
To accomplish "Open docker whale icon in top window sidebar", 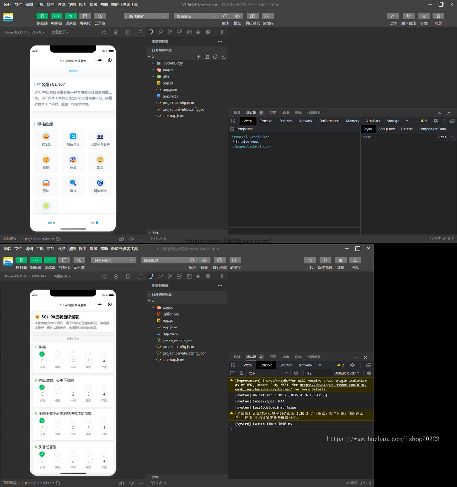I will (x=198, y=32).
